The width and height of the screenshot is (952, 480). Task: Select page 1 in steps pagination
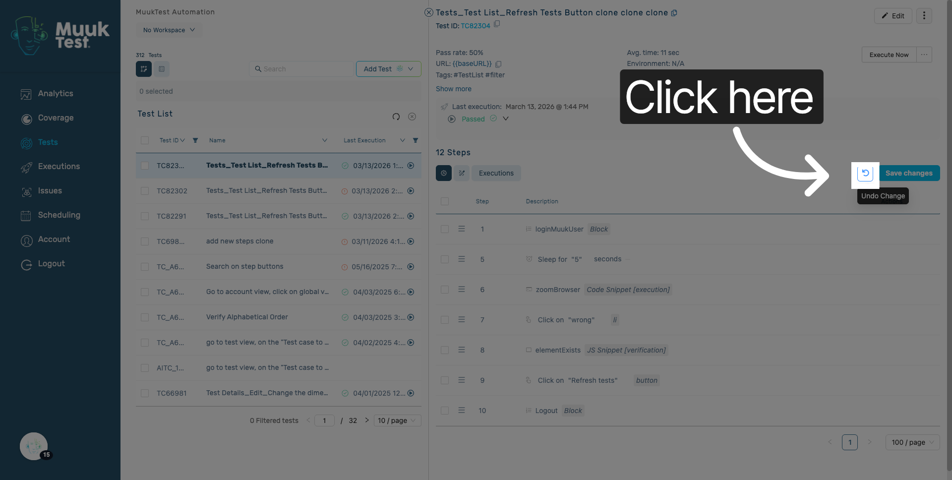(x=850, y=442)
